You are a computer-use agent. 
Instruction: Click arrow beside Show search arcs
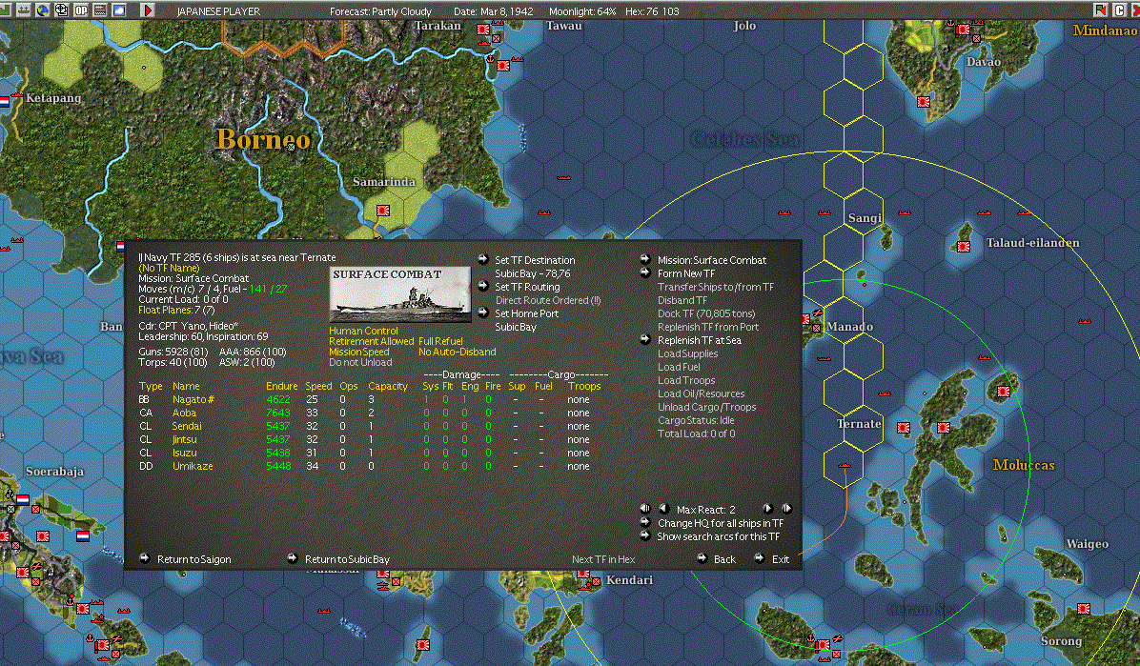[645, 535]
